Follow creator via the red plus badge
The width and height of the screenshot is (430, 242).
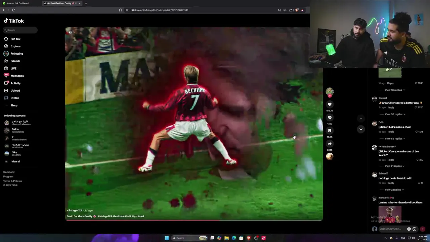[330, 96]
